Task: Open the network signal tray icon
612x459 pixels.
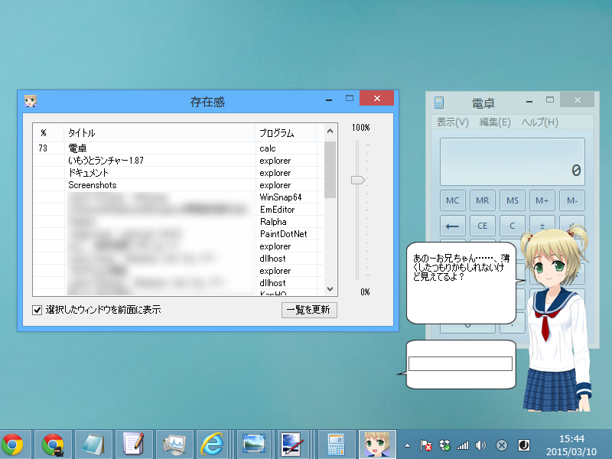Action: pos(463,445)
